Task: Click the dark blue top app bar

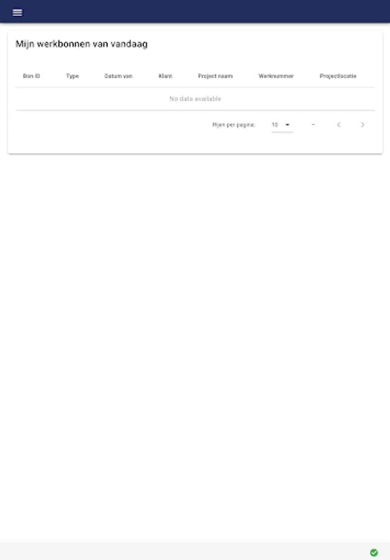Action: click(195, 11)
